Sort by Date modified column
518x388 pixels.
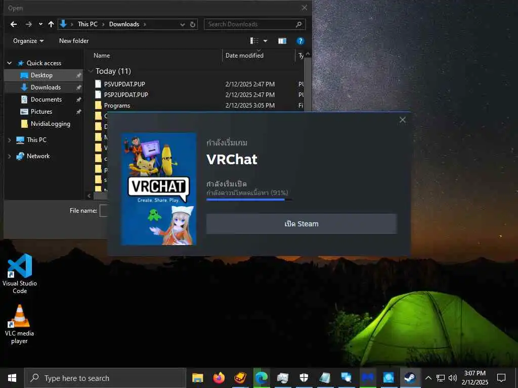244,56
